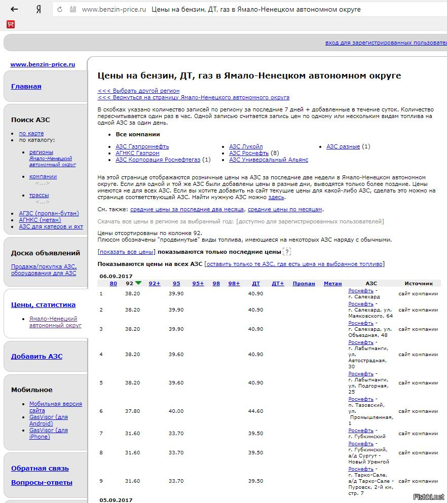447x503 pixels.
Task: Open the 'компании' catalog link
Action: [x=43, y=176]
